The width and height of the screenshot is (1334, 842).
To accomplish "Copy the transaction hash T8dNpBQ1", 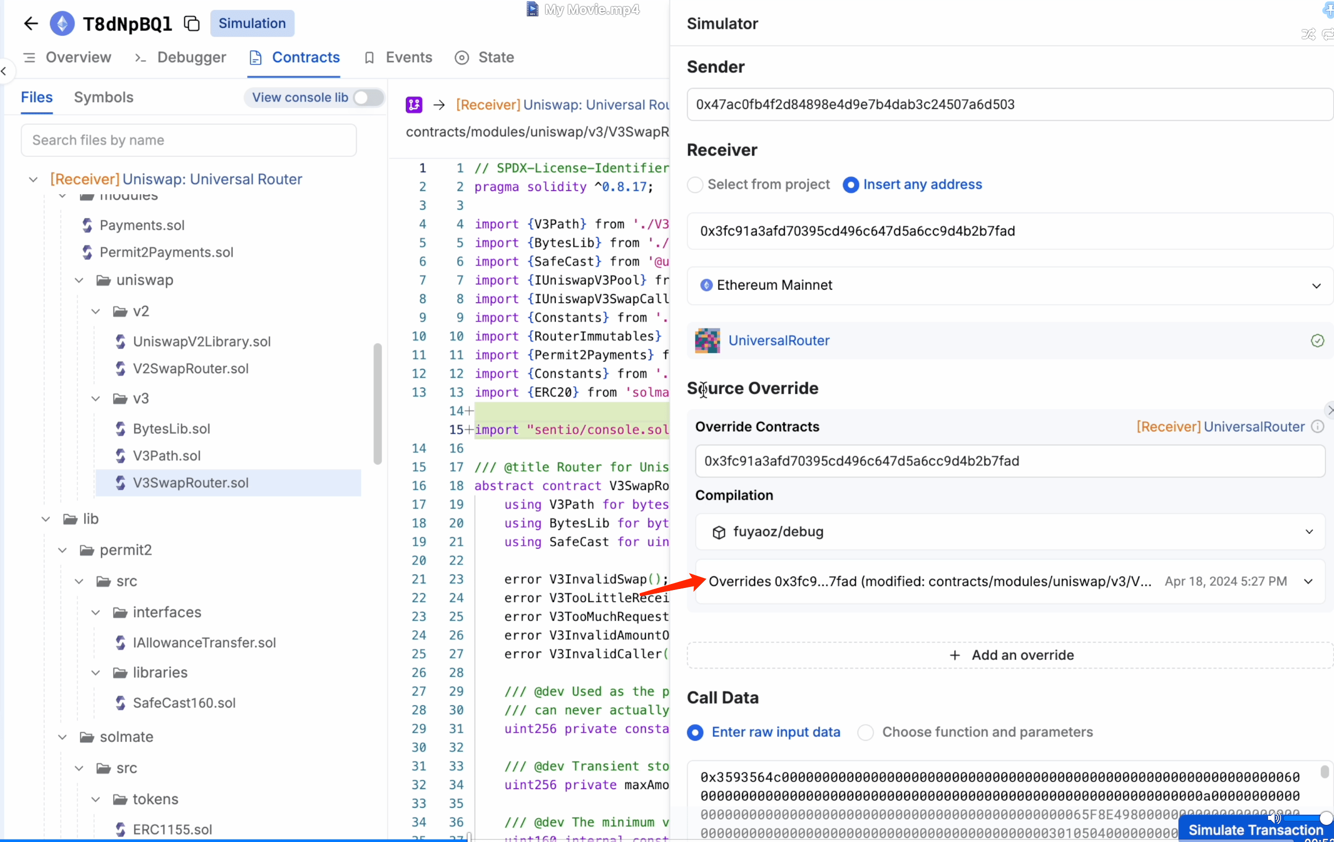I will tap(192, 23).
